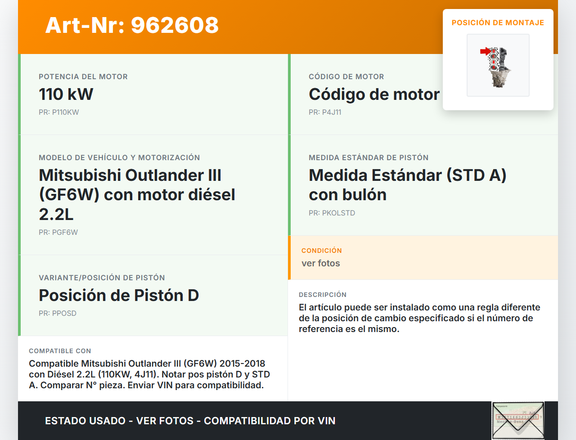
Task: Click the orange CONDICIÓN accent bar
Action: click(x=290, y=258)
